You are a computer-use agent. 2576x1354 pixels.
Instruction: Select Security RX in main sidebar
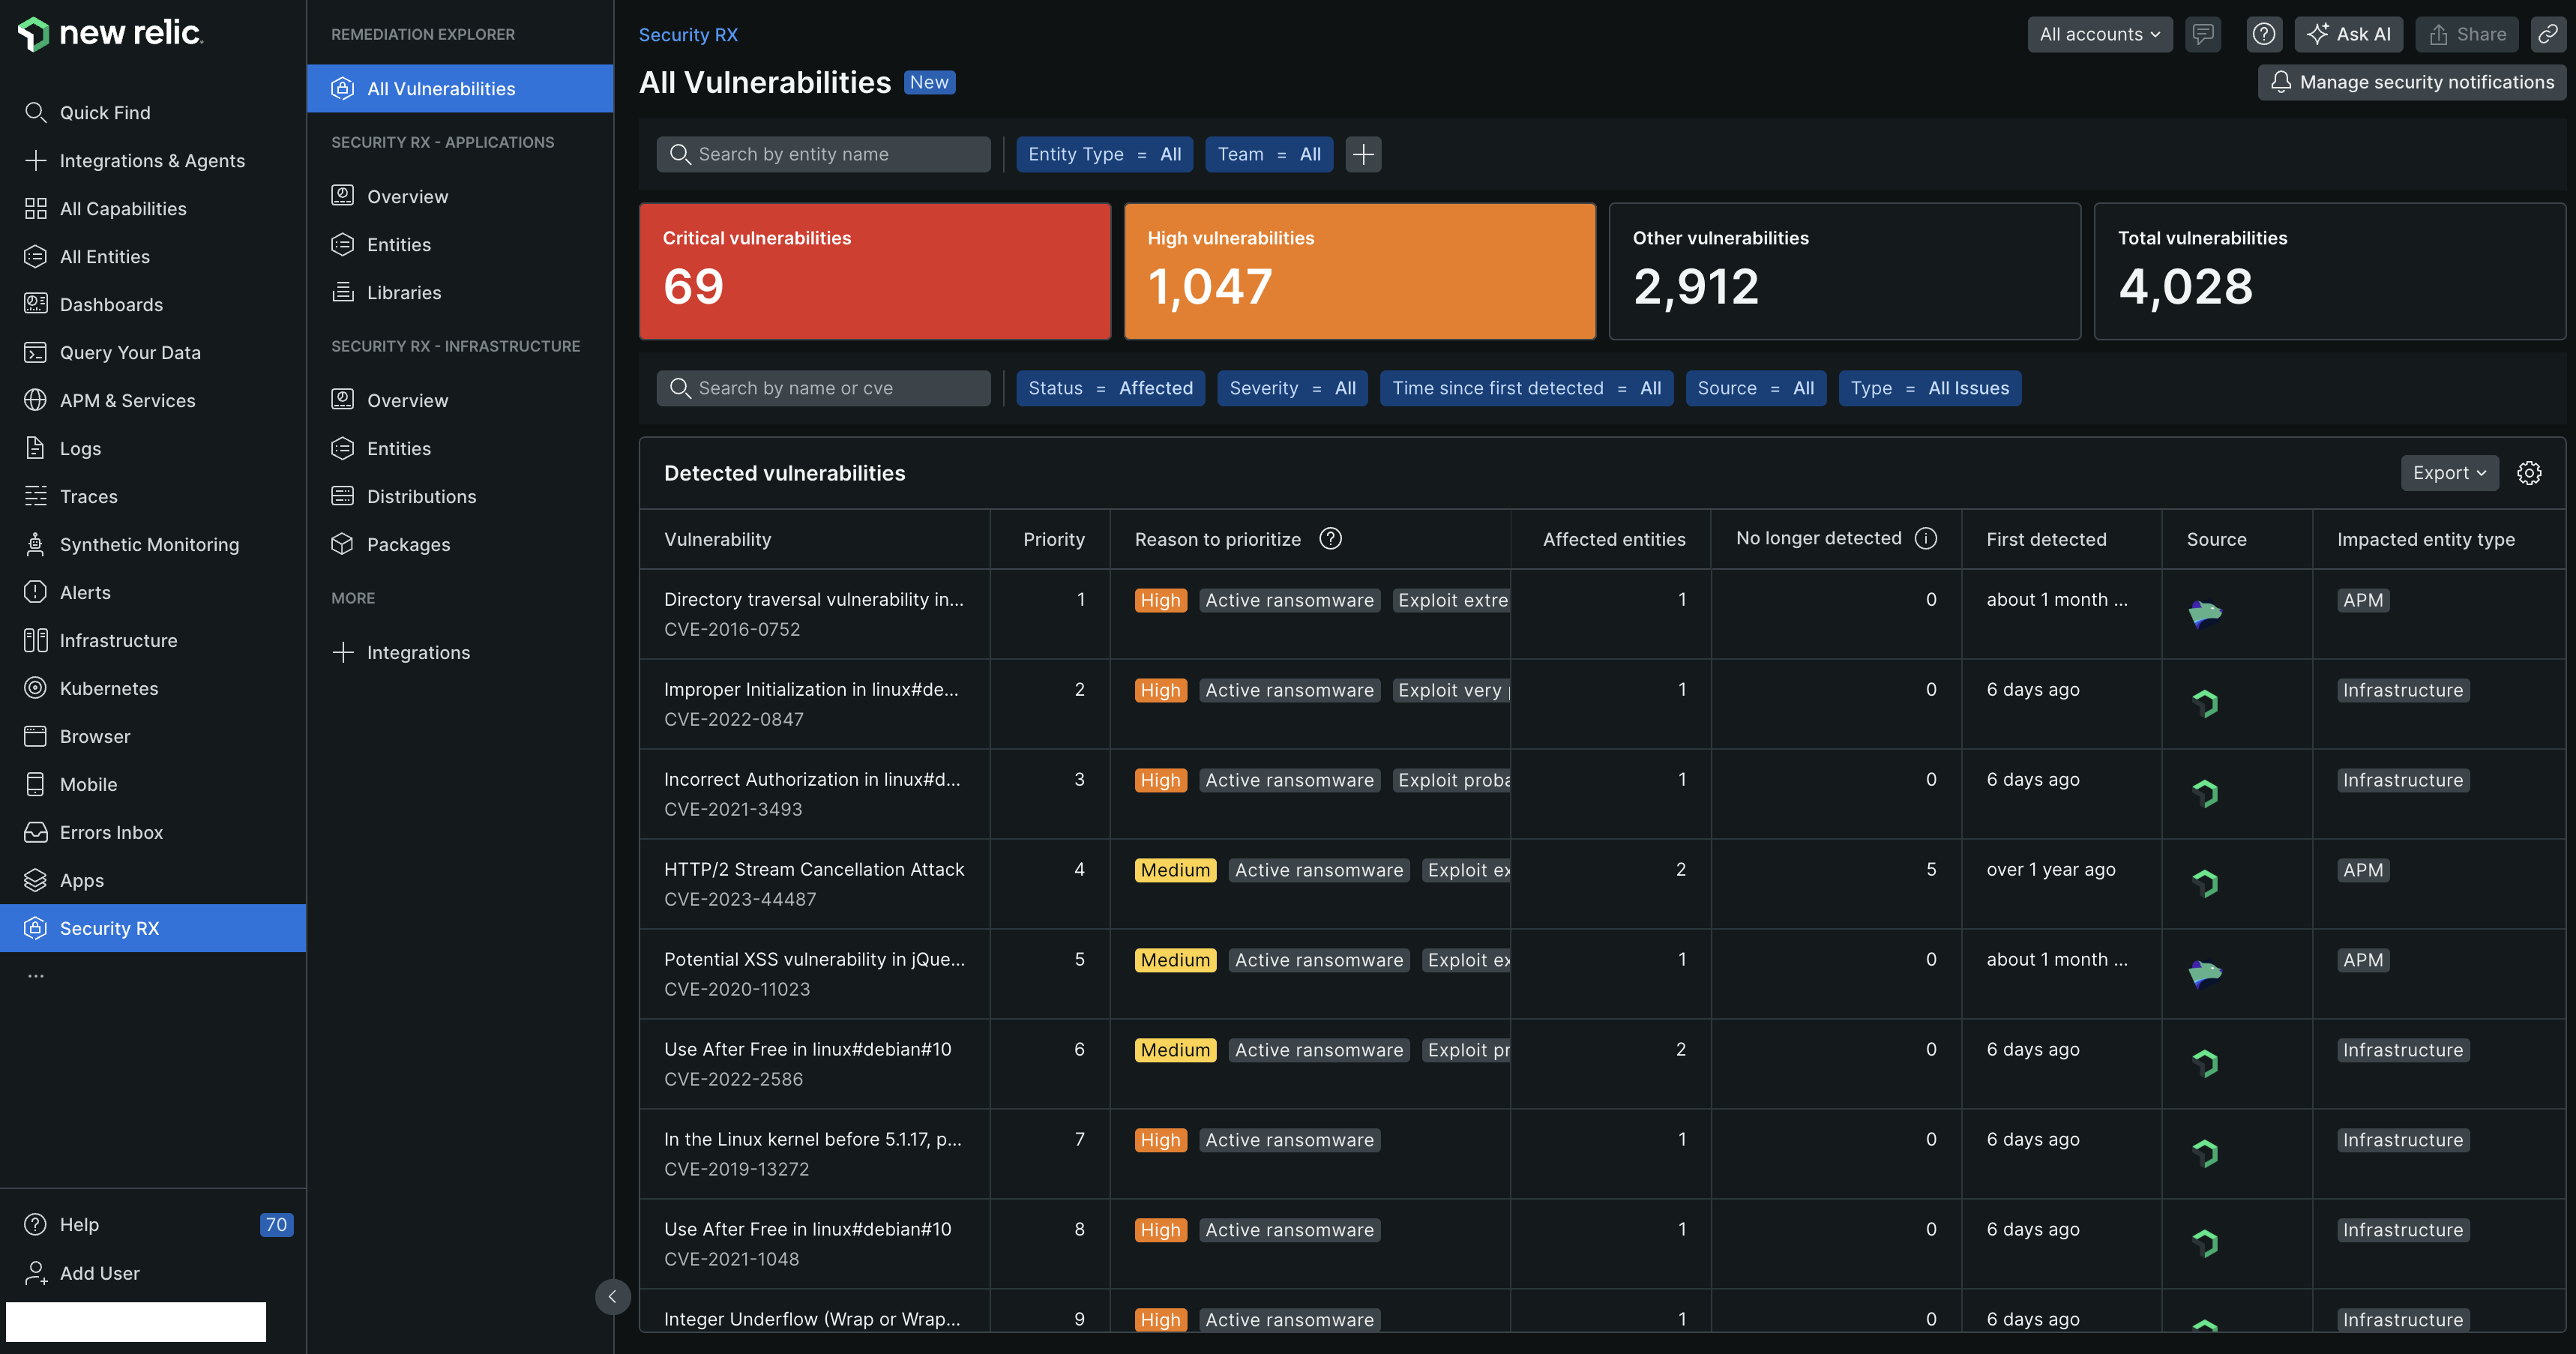(153, 928)
